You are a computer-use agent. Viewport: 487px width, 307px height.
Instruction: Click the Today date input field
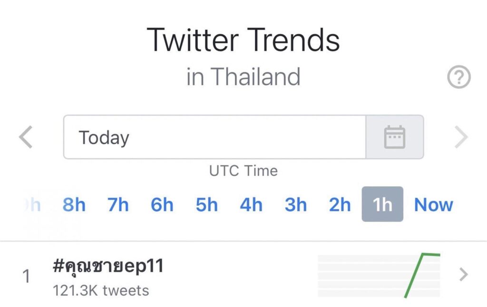pos(214,137)
